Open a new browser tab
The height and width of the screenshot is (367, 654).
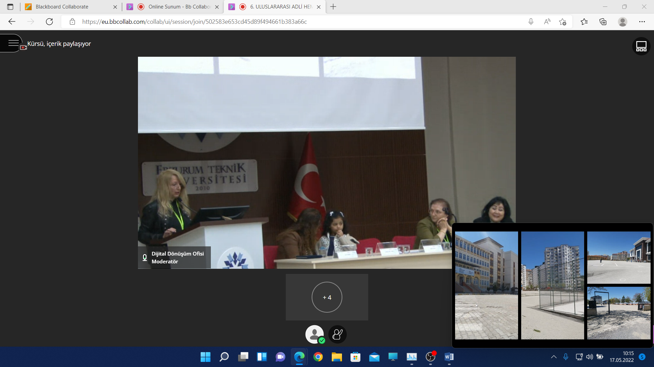click(333, 7)
